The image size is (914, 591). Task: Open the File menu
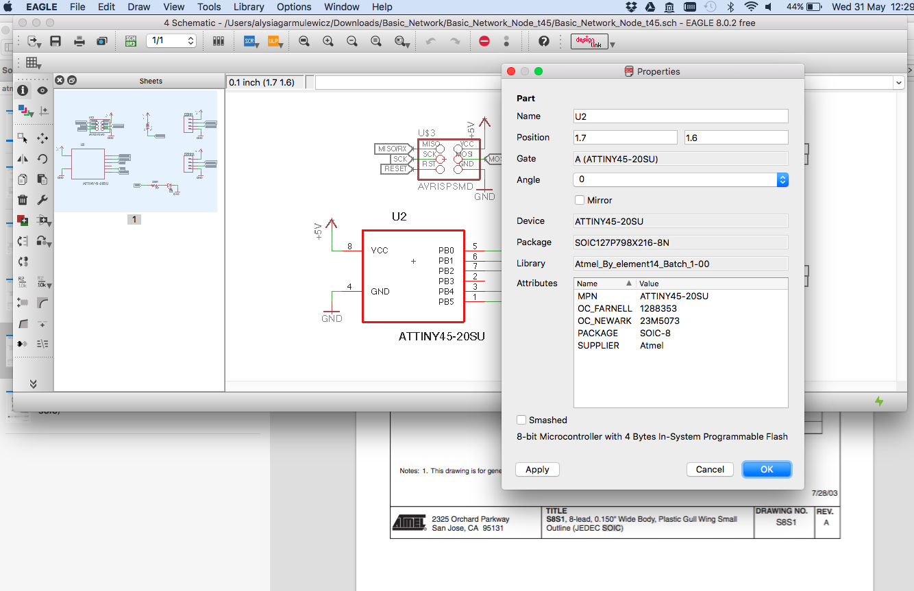tap(77, 7)
